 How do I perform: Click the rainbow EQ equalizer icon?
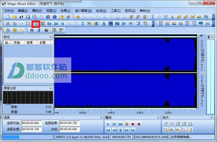[x=201, y=24]
